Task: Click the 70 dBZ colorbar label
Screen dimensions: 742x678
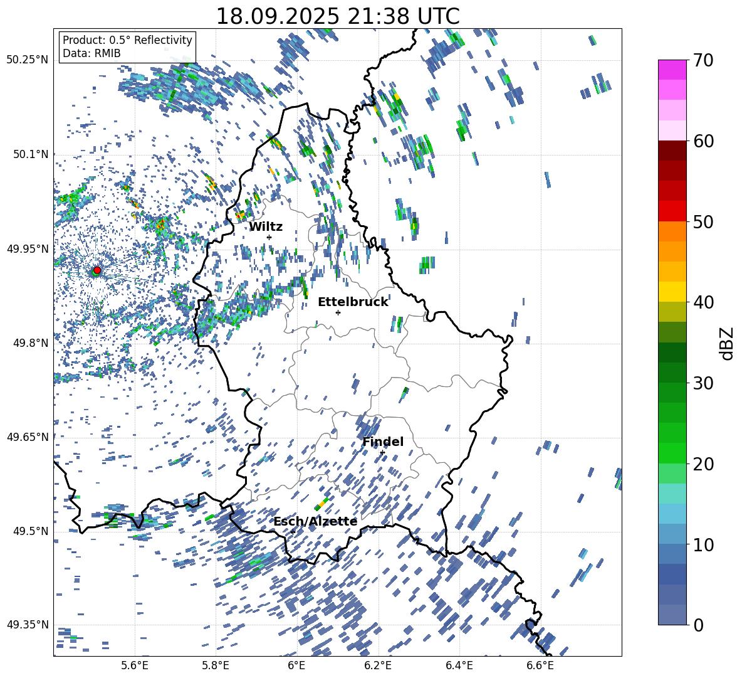Action: point(703,60)
